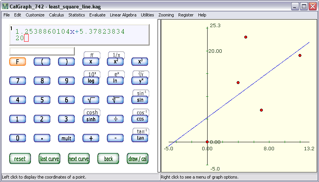Click the digit 0 key

(x=18, y=138)
